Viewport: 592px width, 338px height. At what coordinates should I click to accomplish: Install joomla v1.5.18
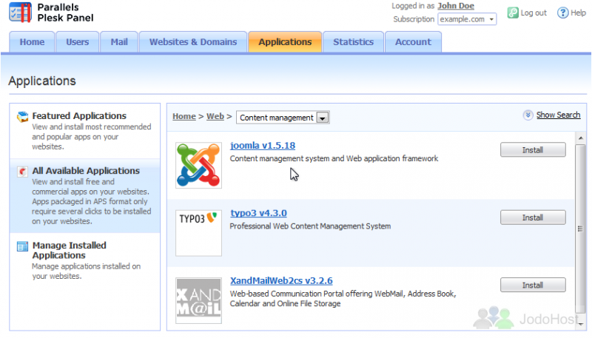pyautogui.click(x=533, y=149)
